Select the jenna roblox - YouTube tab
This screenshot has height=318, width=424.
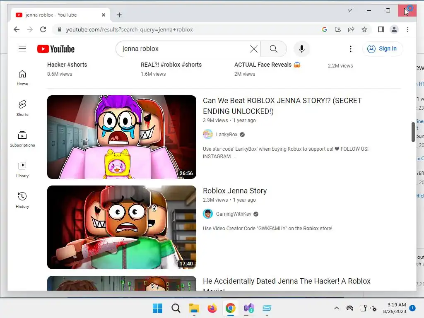coord(60,15)
